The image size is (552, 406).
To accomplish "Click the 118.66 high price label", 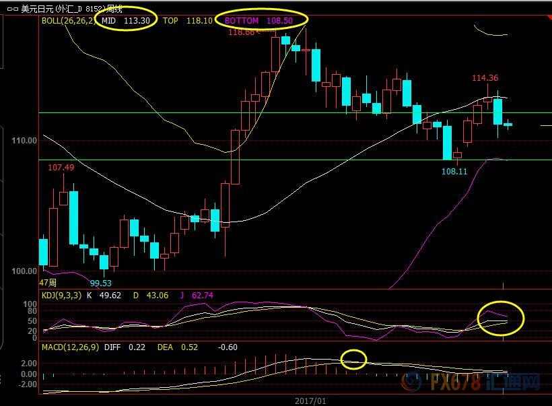I will pos(241,32).
